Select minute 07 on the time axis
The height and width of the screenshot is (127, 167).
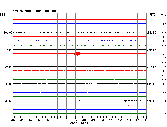pos(75,120)
